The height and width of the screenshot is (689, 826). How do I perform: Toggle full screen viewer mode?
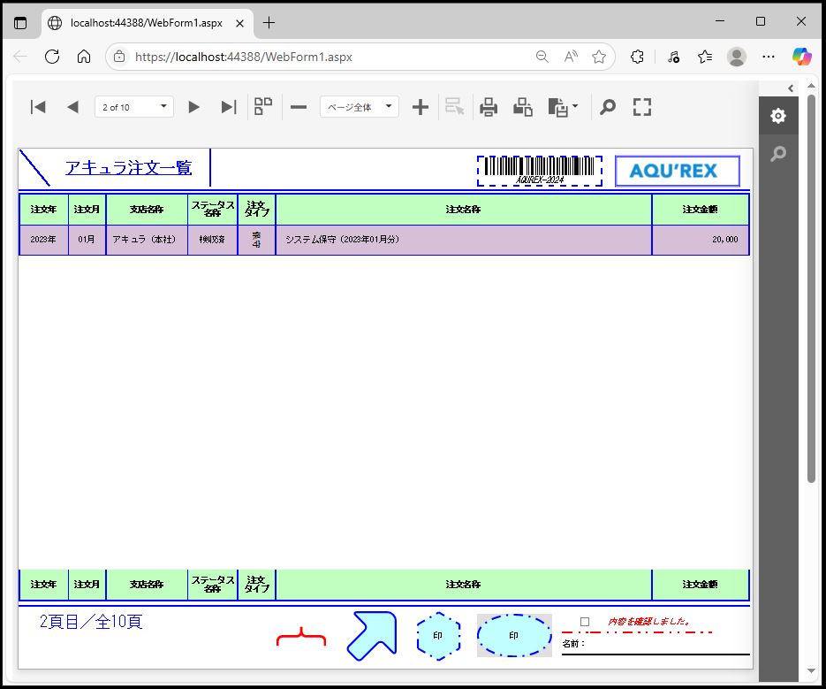point(642,107)
